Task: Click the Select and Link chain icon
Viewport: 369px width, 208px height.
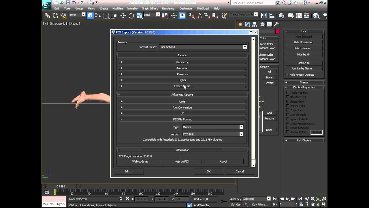Action: click(x=47, y=16)
